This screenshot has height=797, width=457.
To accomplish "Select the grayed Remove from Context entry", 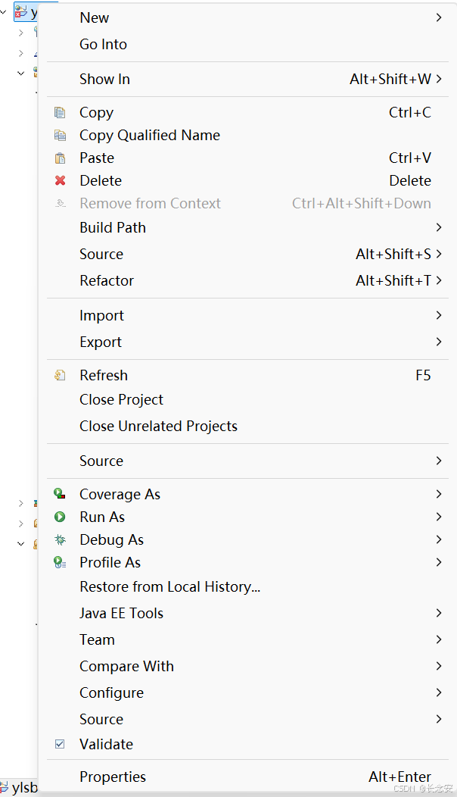I will point(150,203).
